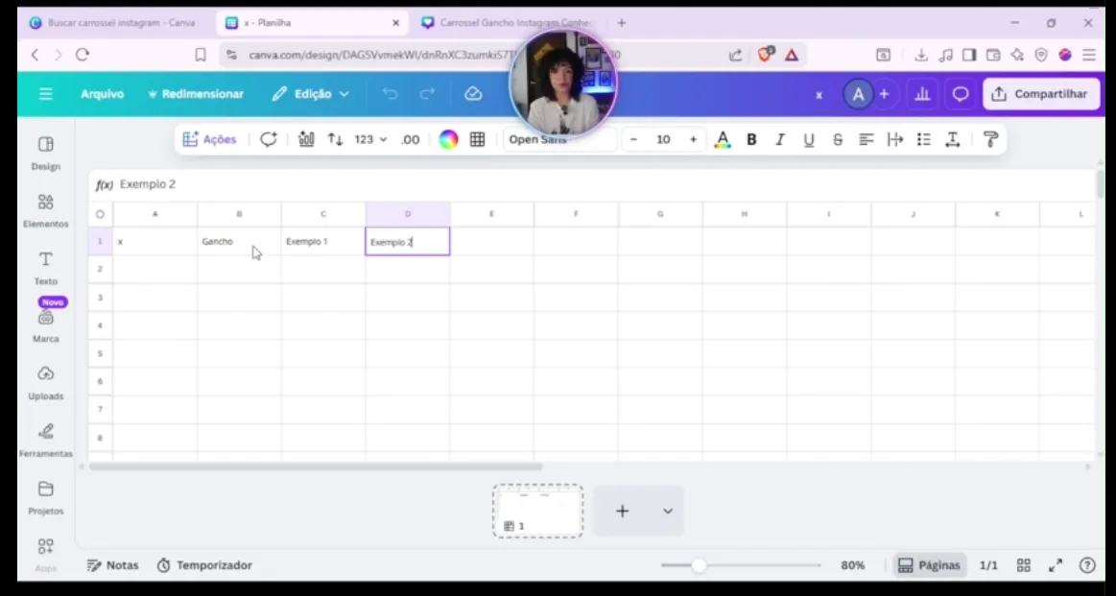Open the comment bubble icon

(960, 94)
